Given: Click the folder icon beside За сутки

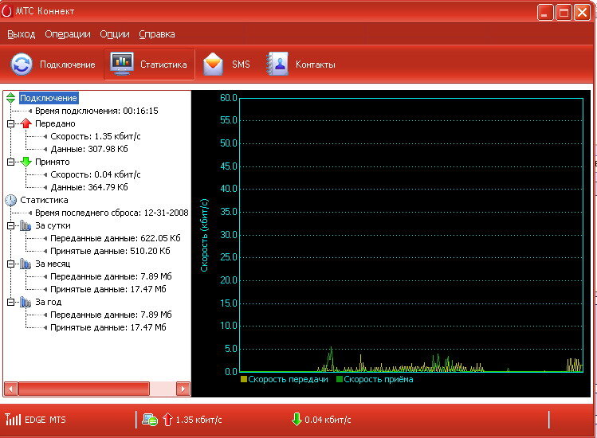Looking at the screenshot, I should (26, 225).
